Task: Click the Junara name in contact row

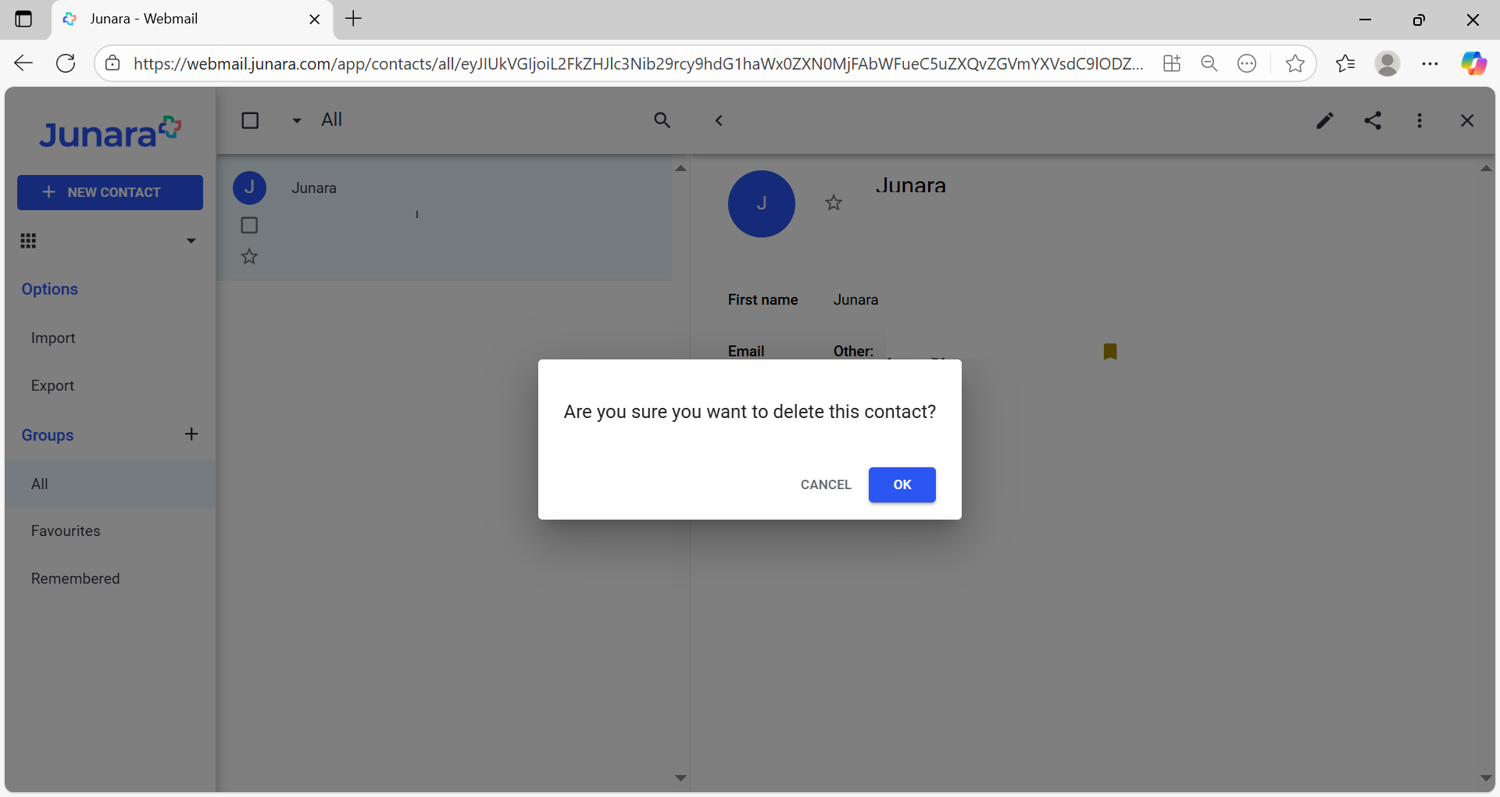Action: pos(314,188)
